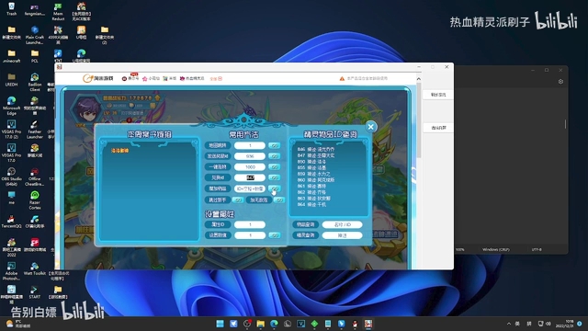Show hidden system tray icons chevron
The height and width of the screenshot is (331, 588).
coord(509,324)
